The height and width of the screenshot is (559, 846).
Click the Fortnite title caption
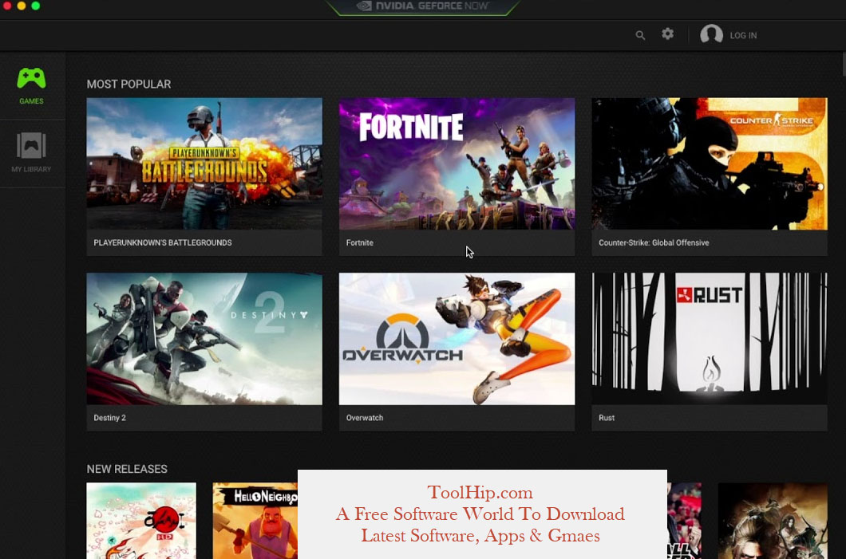tap(359, 242)
